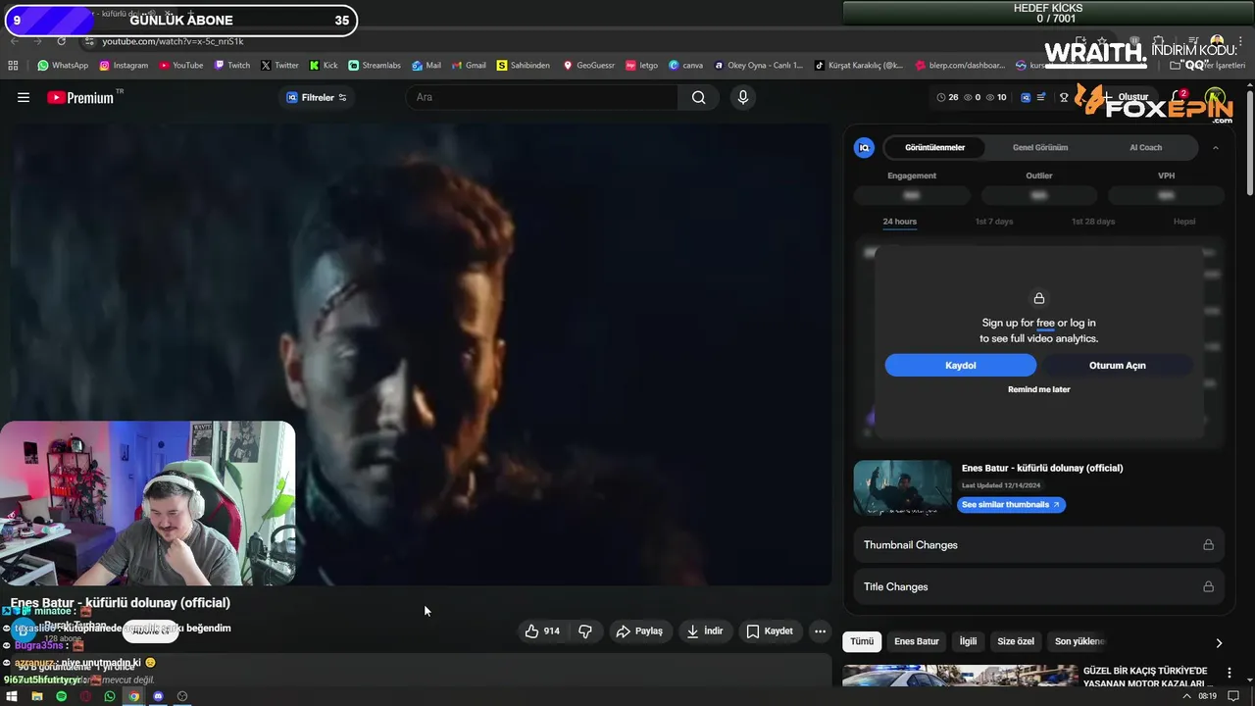Save the video with Kaydet
Image resolution: width=1255 pixels, height=706 pixels.
tap(770, 631)
